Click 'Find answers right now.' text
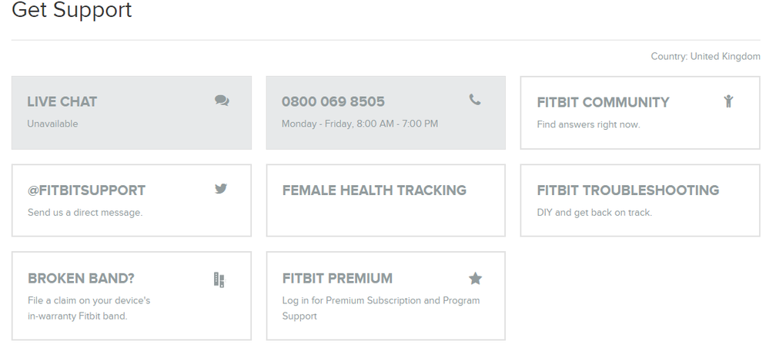Viewport: 769px width, 354px height. click(x=588, y=124)
